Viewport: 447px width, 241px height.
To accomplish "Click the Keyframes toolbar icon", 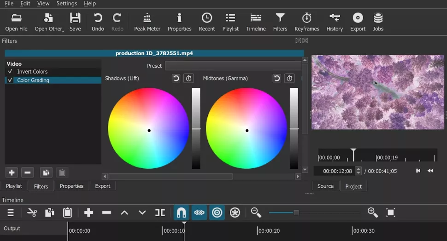I will pos(306,22).
